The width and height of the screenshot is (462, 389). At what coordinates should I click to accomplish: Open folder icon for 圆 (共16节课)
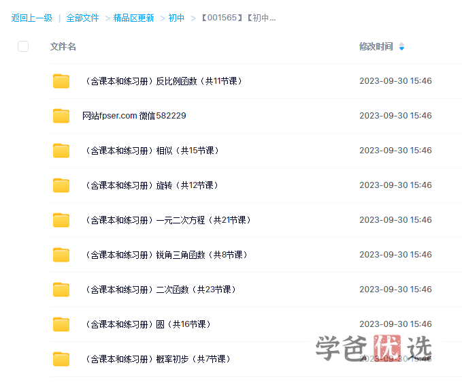61,324
